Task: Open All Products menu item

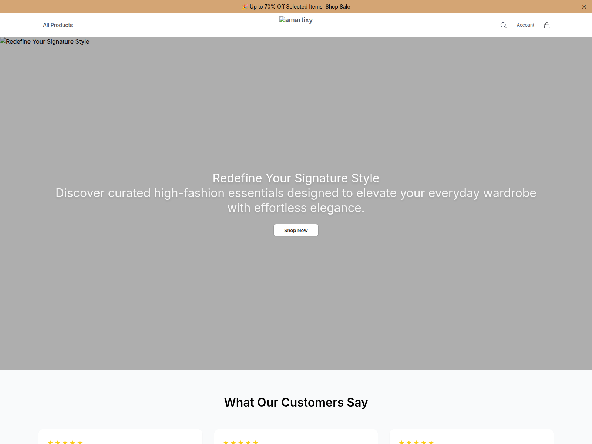Action: coord(58,25)
